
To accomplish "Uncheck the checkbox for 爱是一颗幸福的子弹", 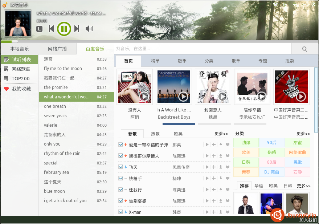I will [120, 144].
